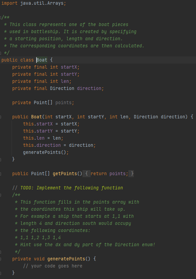Fold the class Javadoc comment at its '/**' line
This screenshot has width=196, height=279.
(1, 18)
